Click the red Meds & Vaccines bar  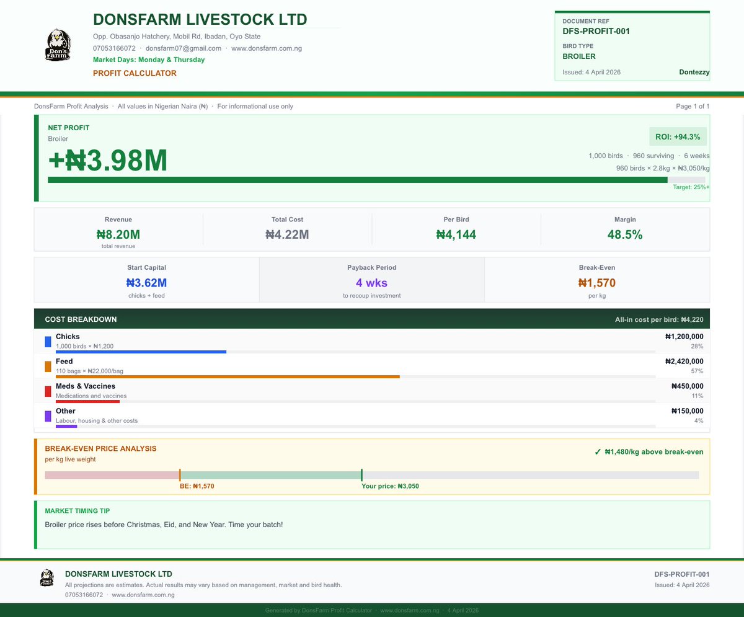(87, 402)
